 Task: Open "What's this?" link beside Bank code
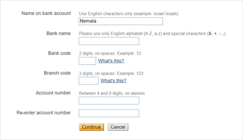pyautogui.click(x=111, y=61)
